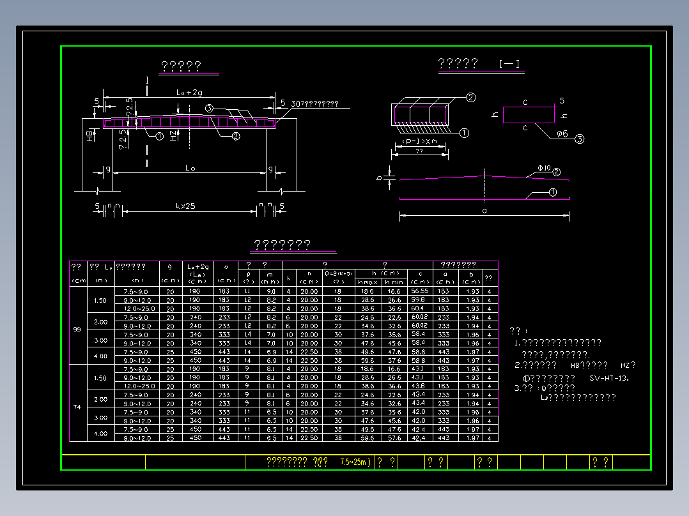Screen dimensions: 689x516
Task: Select the 30????????? leader note text
Action: [314, 103]
